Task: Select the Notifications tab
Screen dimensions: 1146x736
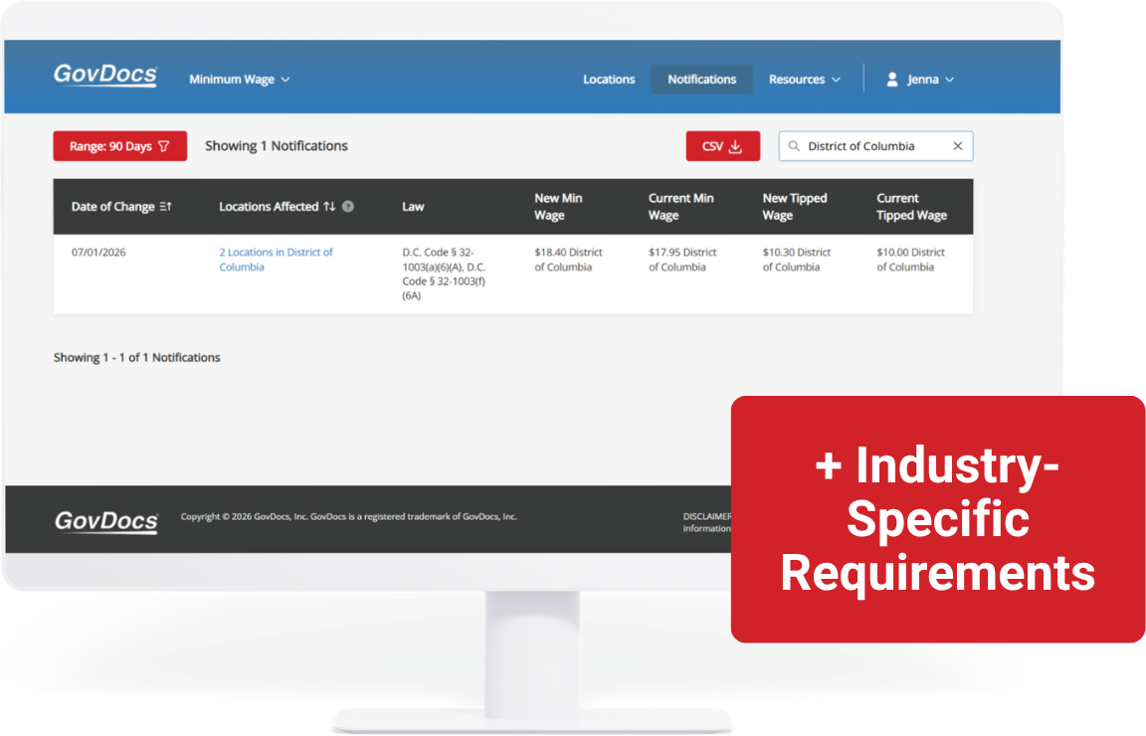Action: pyautogui.click(x=701, y=79)
